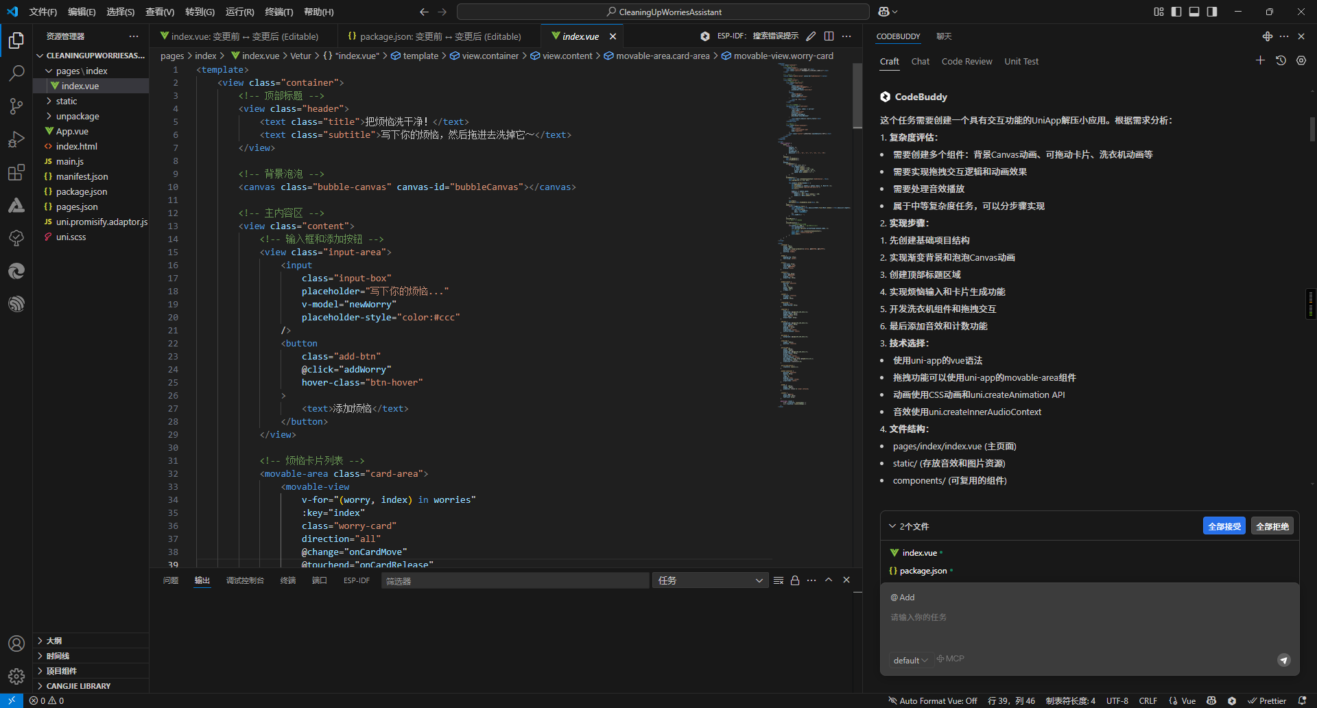Image resolution: width=1317 pixels, height=708 pixels.
Task: Open the Run and Debug view
Action: click(x=16, y=139)
